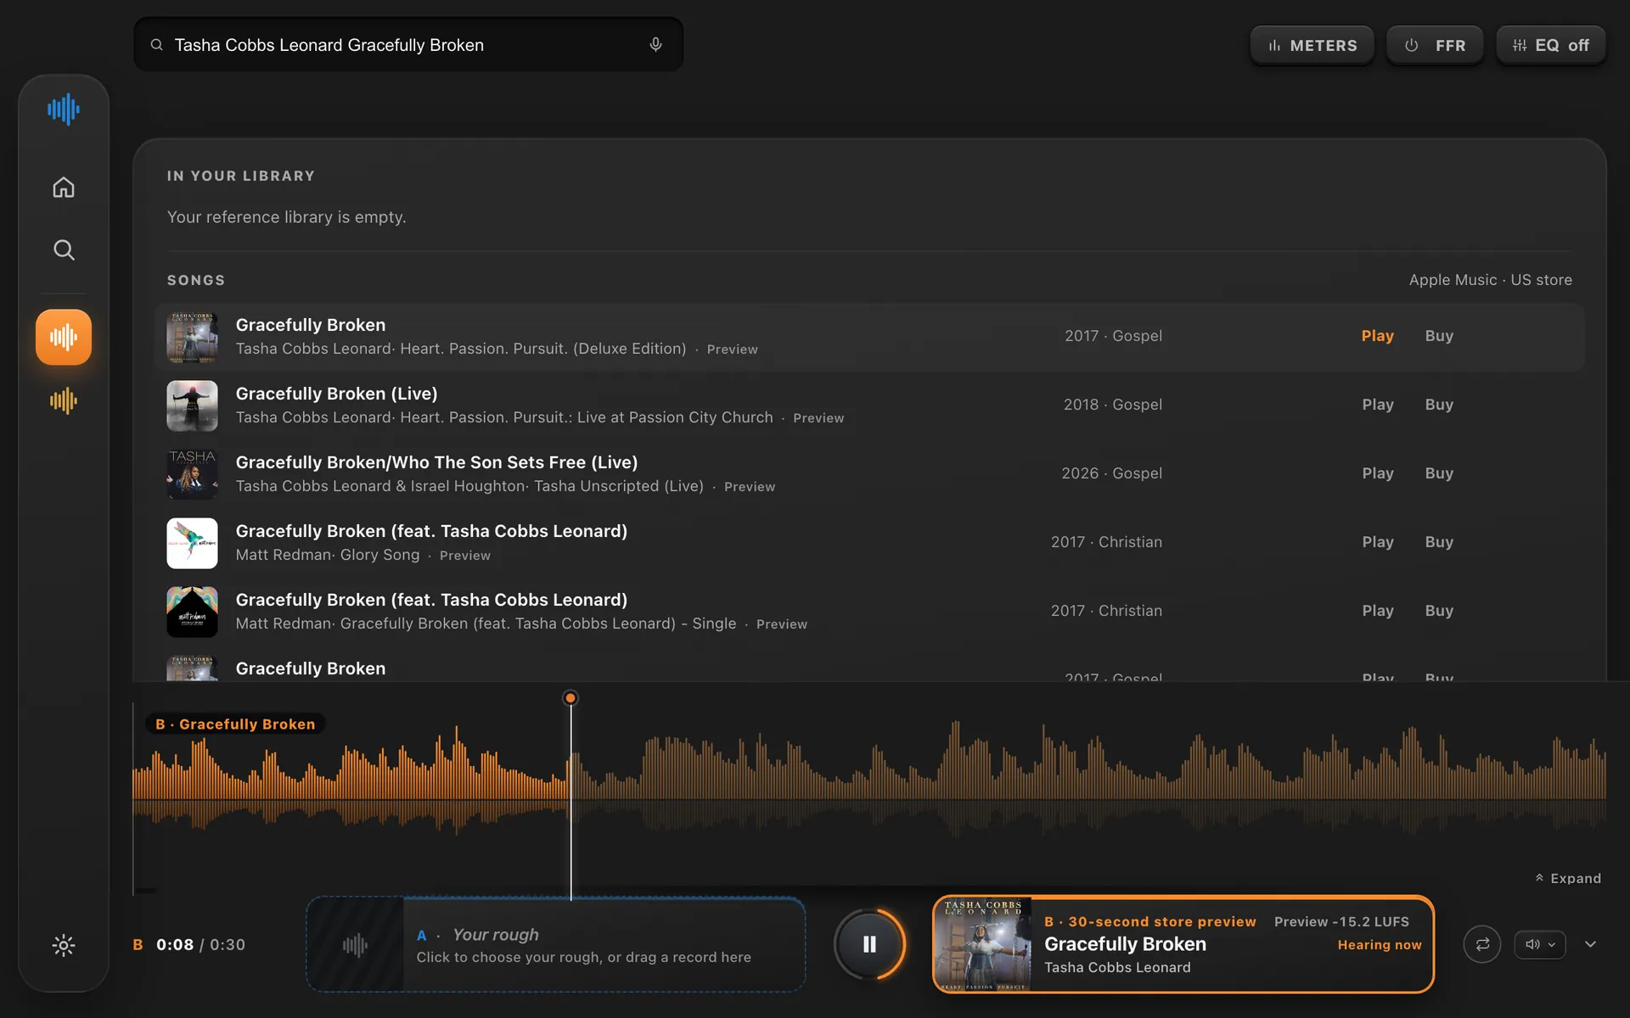Toggle EQ off switch
The height and width of the screenshot is (1018, 1630).
click(1551, 45)
